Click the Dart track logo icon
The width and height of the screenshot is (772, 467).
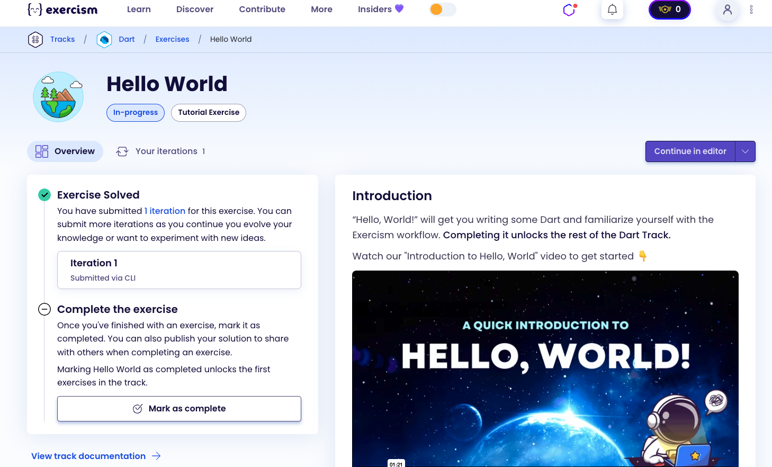coord(104,40)
